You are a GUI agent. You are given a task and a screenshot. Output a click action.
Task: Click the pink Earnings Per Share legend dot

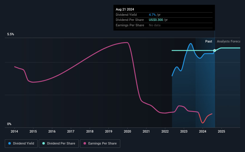coord(85,143)
